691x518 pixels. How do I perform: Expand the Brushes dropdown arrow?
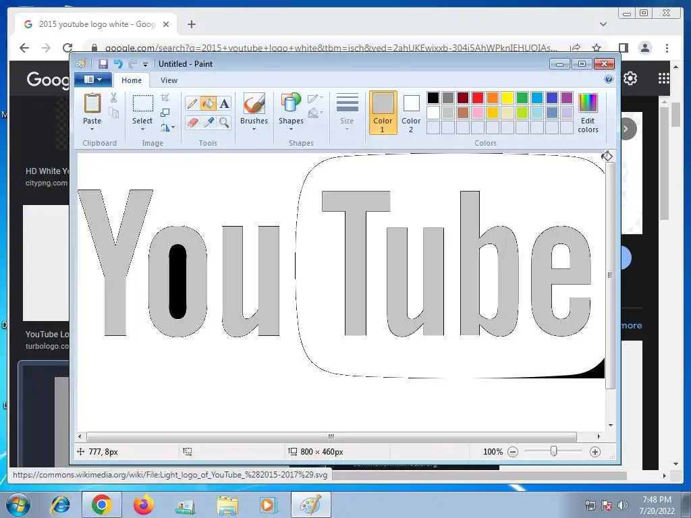254,129
